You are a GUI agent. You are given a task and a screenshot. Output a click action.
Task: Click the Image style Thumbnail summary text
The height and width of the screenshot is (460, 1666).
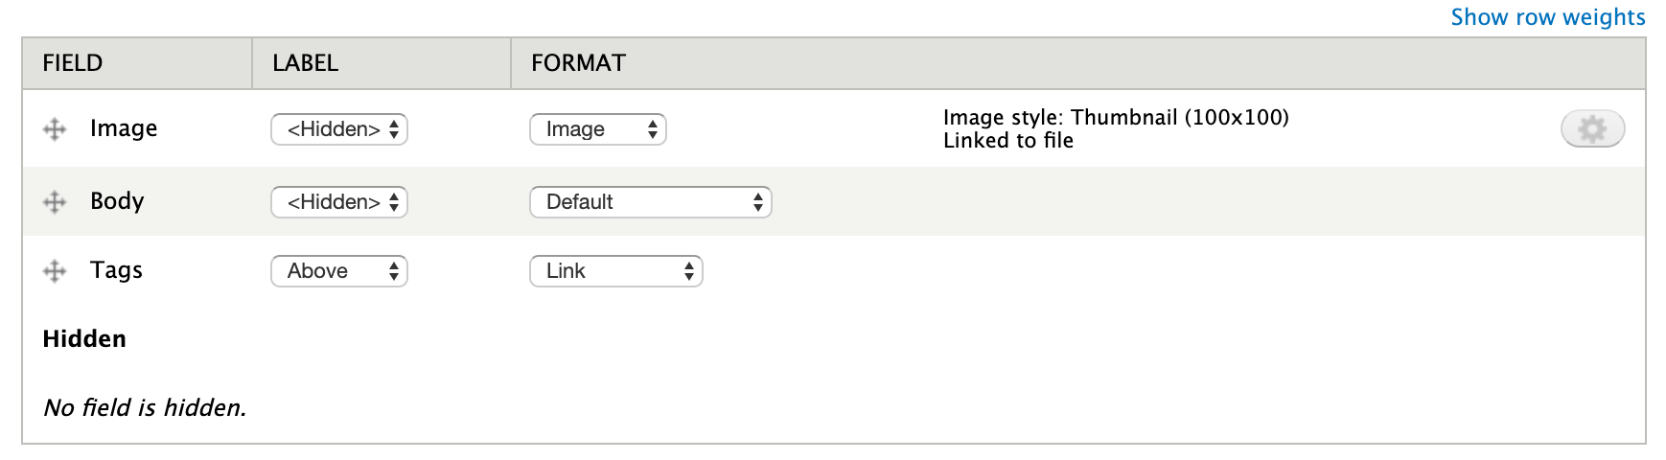[1116, 118]
